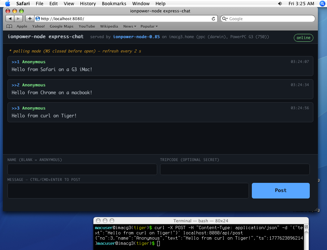The width and height of the screenshot is (327, 250).
Task: Click the online status badge
Action: coord(304,37)
